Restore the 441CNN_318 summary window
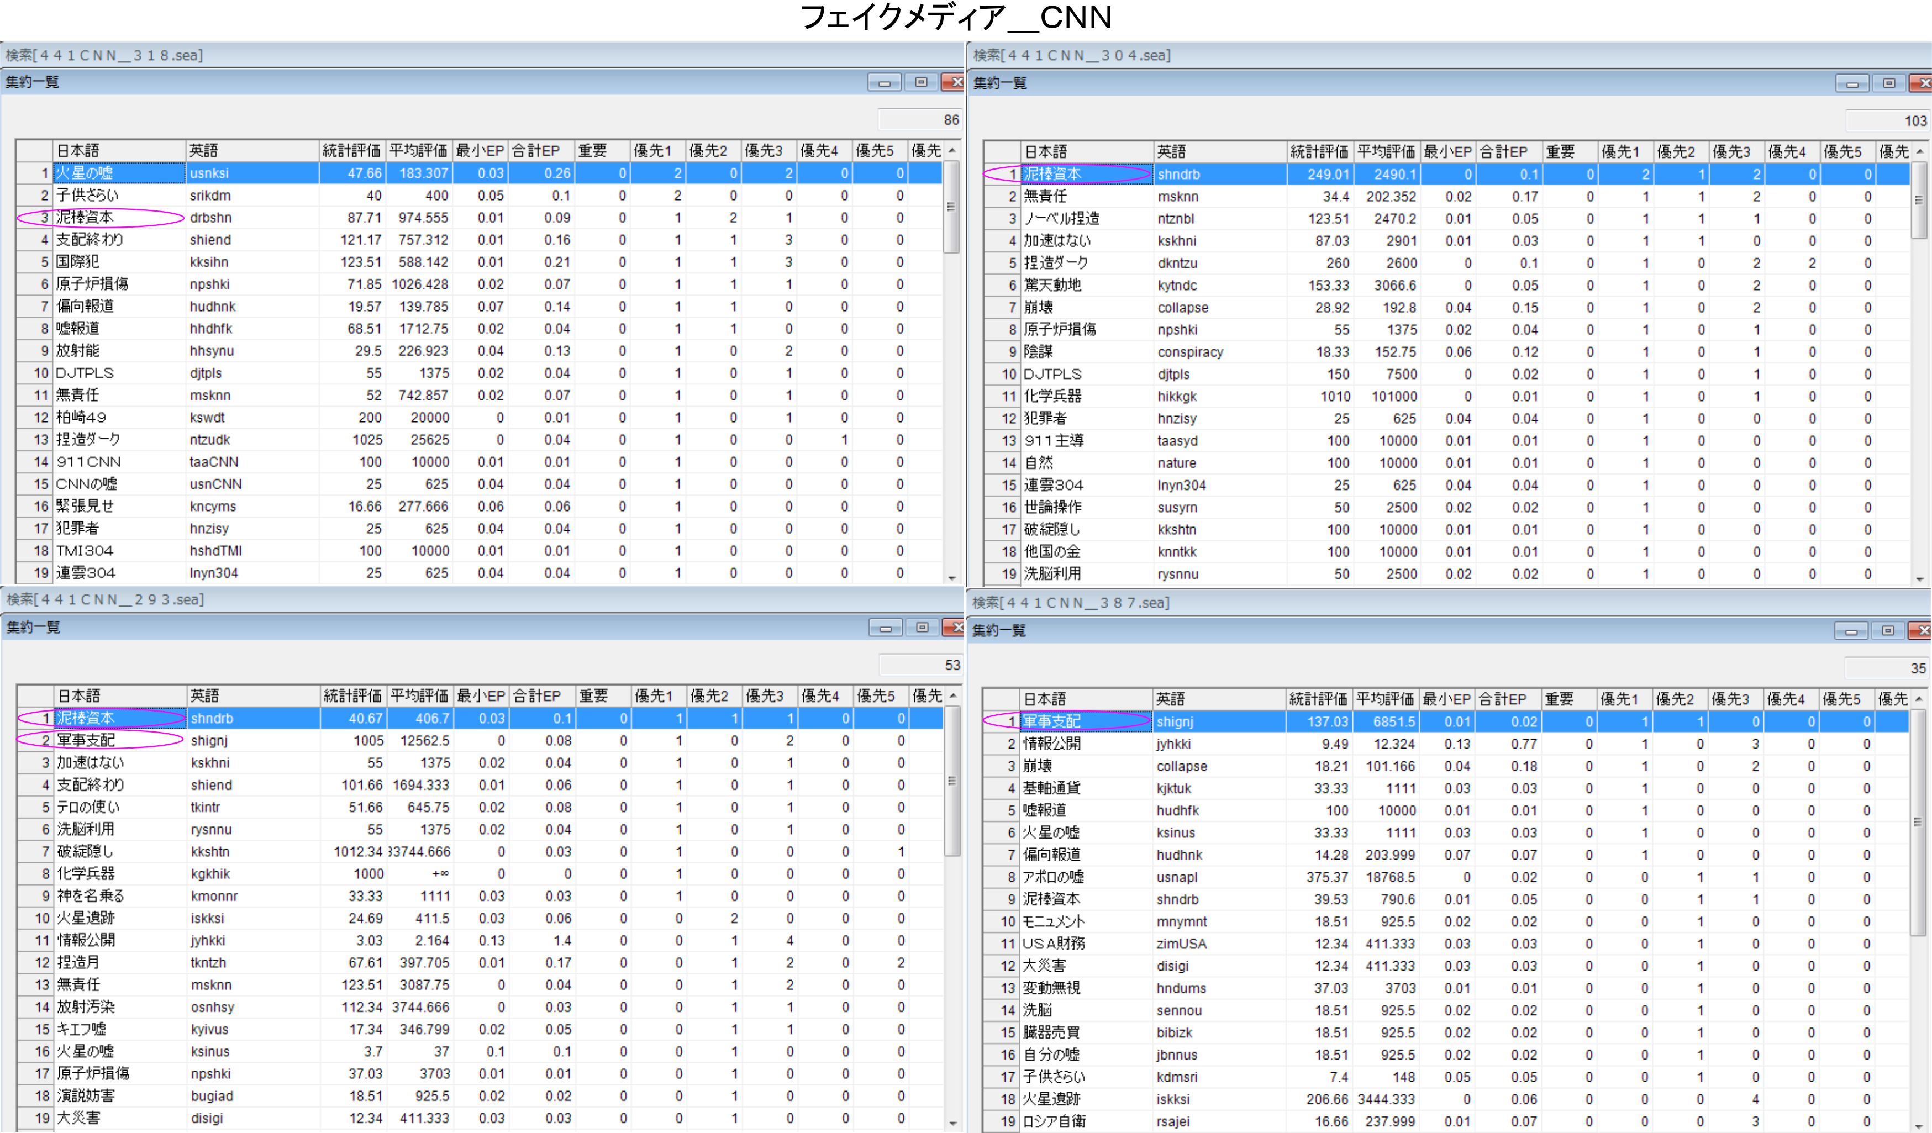The width and height of the screenshot is (1932, 1133). point(921,83)
